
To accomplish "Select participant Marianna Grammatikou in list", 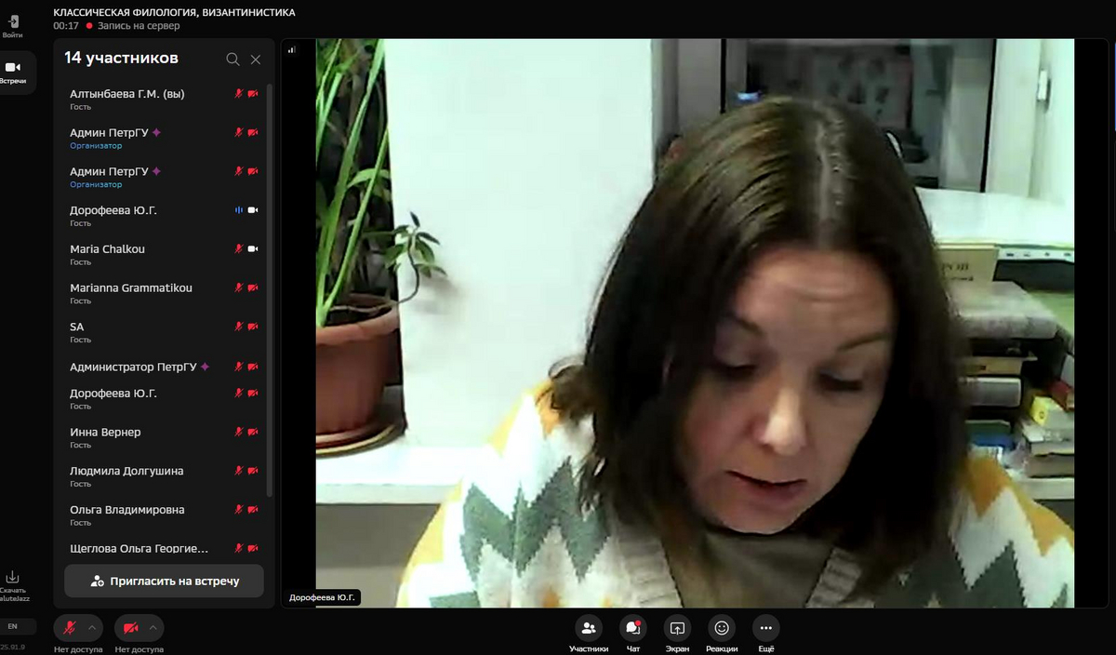I will [x=131, y=288].
